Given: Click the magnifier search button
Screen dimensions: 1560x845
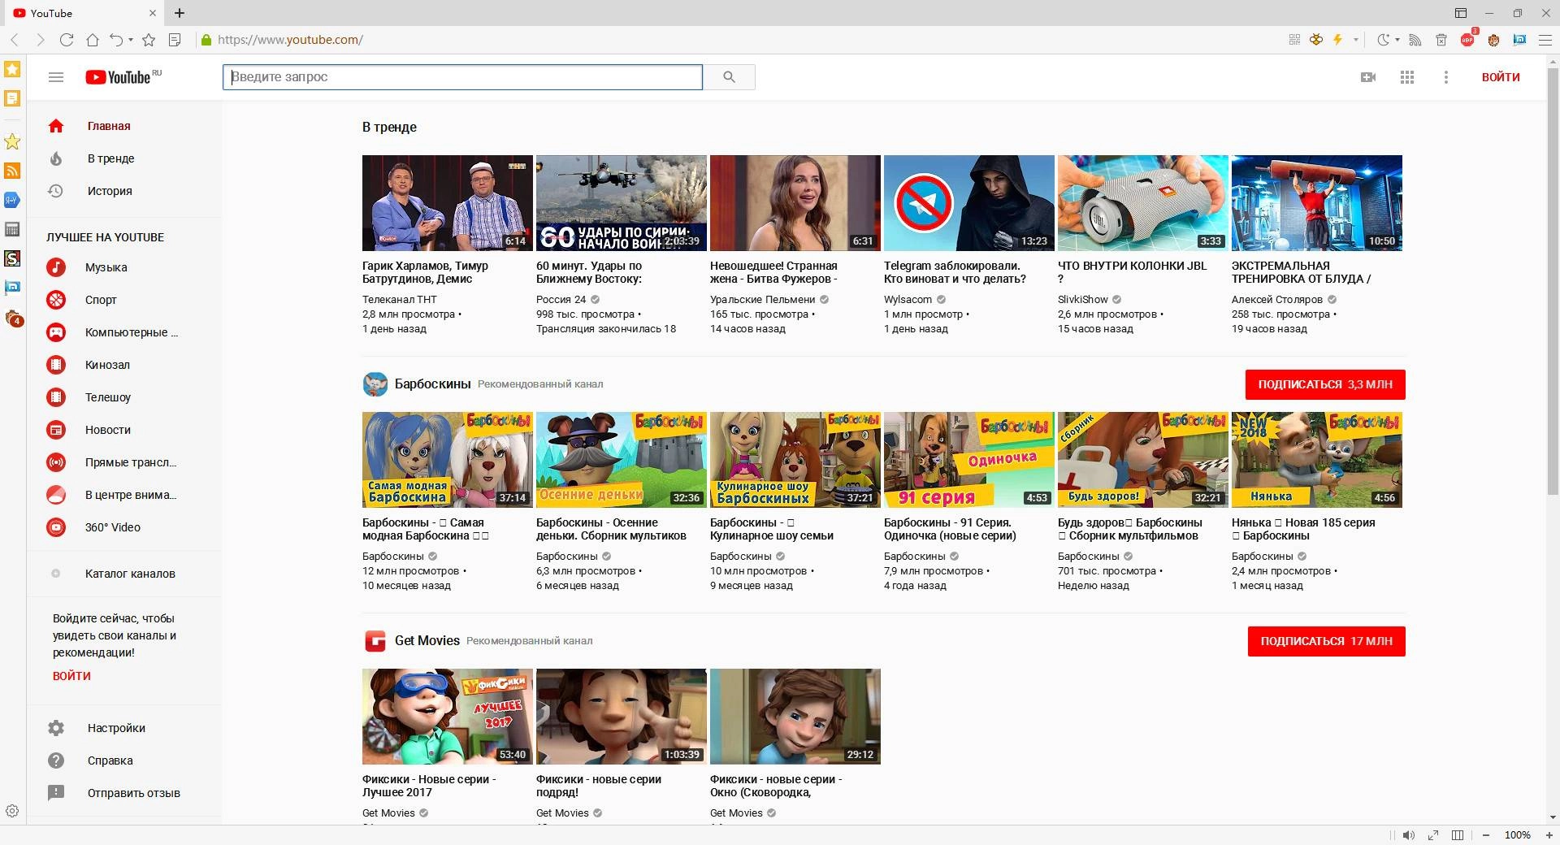Looking at the screenshot, I should pyautogui.click(x=729, y=77).
